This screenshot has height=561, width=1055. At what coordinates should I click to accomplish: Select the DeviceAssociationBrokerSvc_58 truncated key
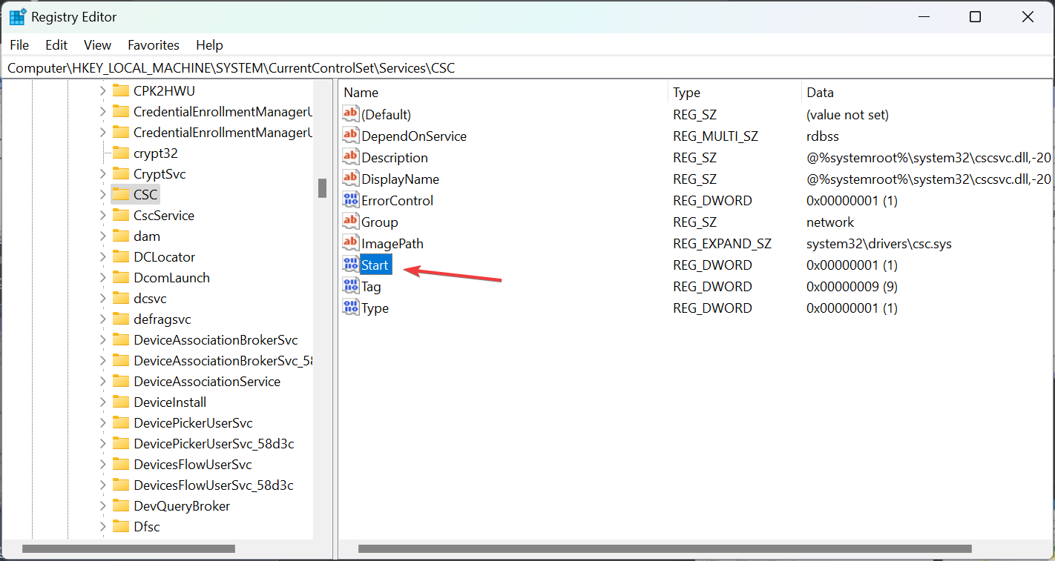click(223, 360)
